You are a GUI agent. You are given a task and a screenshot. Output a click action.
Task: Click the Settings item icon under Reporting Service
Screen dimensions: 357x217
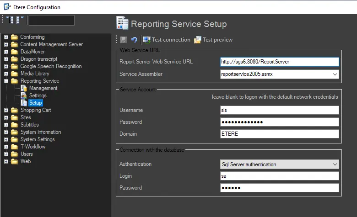tap(24, 95)
